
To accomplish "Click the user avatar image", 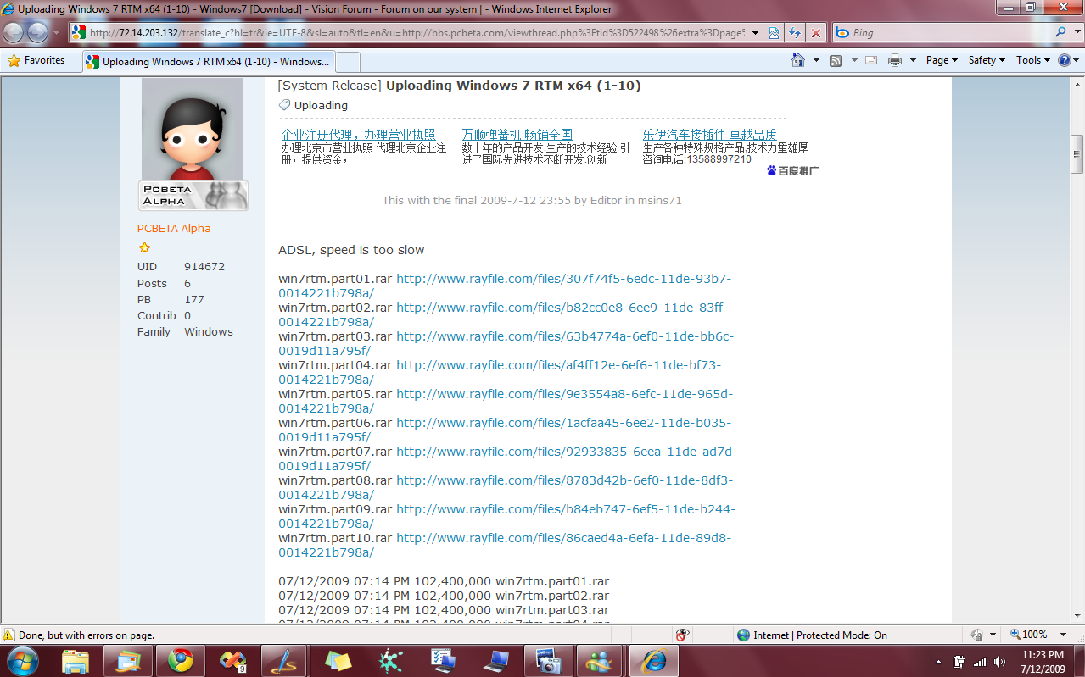I will (x=193, y=129).
